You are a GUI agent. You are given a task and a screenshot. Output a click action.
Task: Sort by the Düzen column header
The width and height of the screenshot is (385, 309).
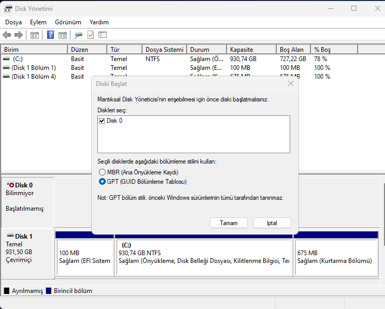pos(87,50)
